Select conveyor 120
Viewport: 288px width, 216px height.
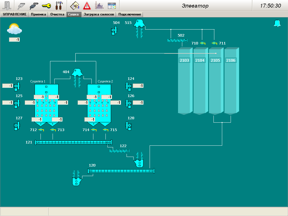(x=121, y=171)
